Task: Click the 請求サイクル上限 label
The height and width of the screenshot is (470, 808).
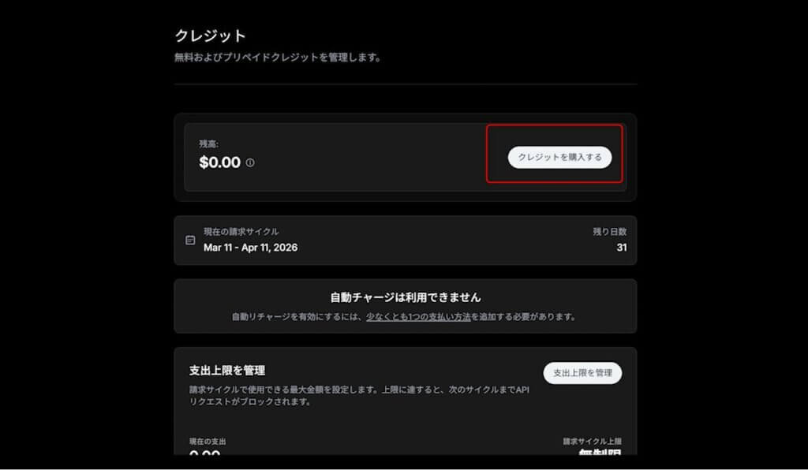Action: [x=592, y=442]
